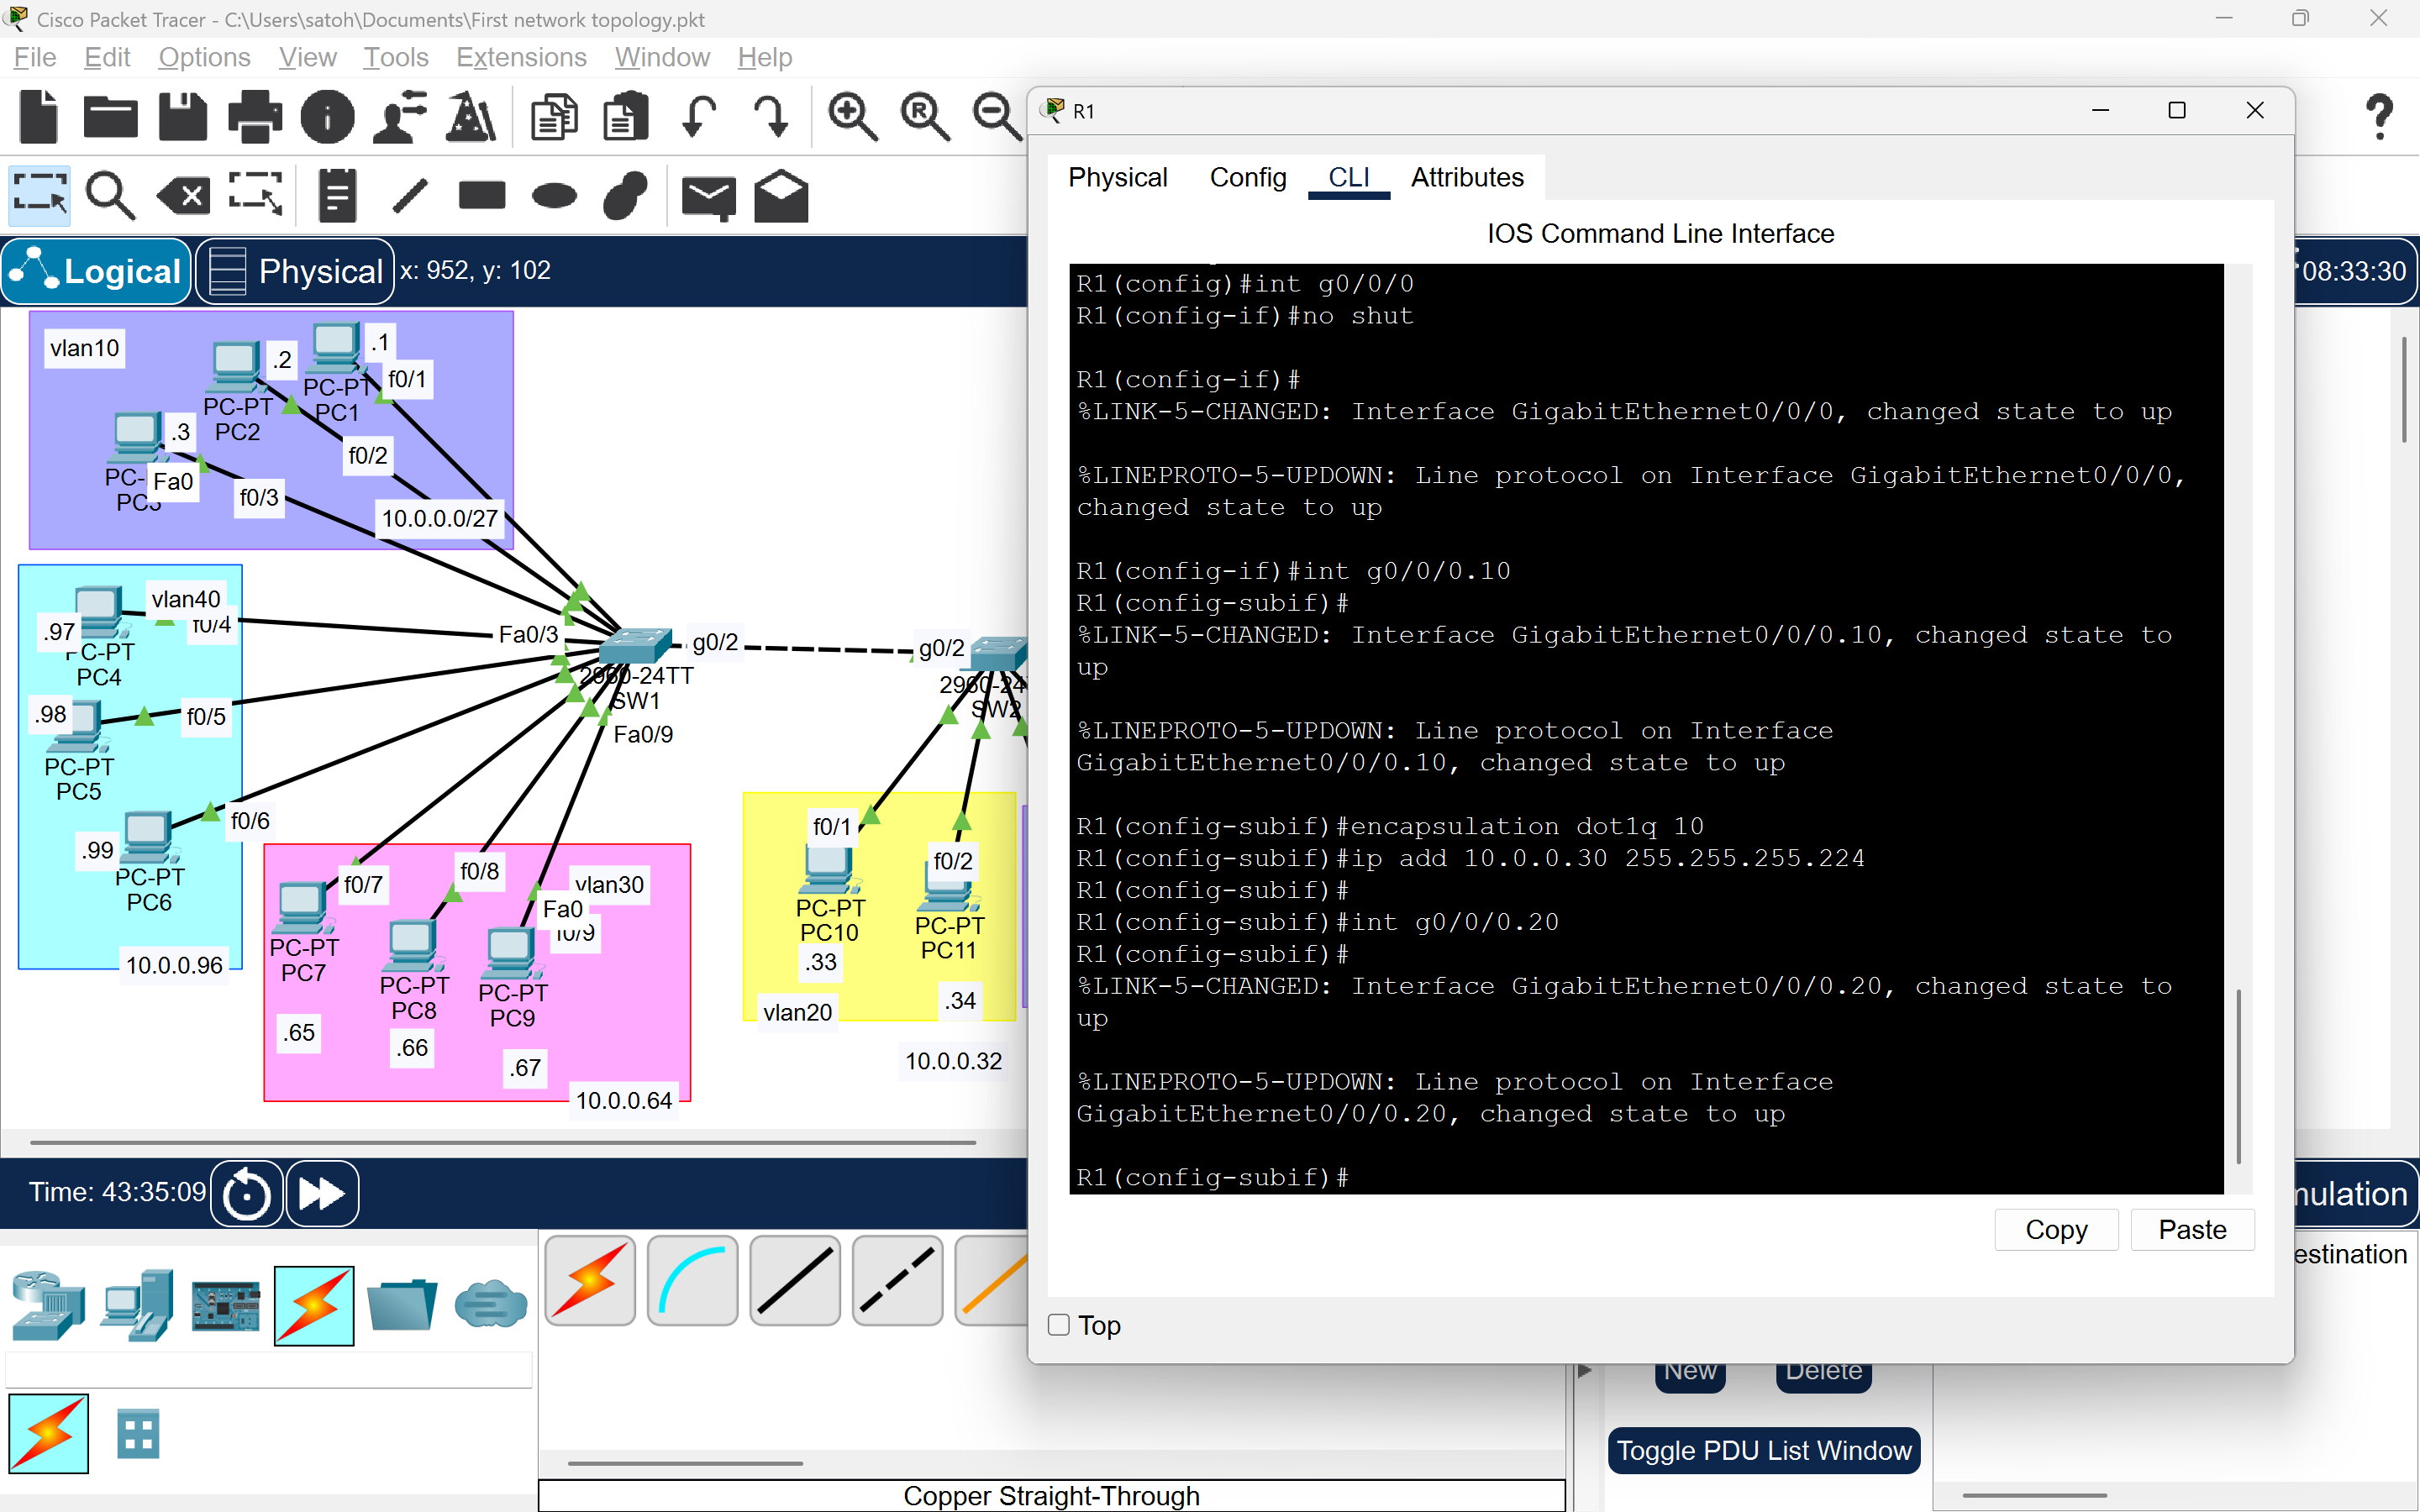Save the topology file
Screen dimensions: 2420x1512
coord(182,116)
